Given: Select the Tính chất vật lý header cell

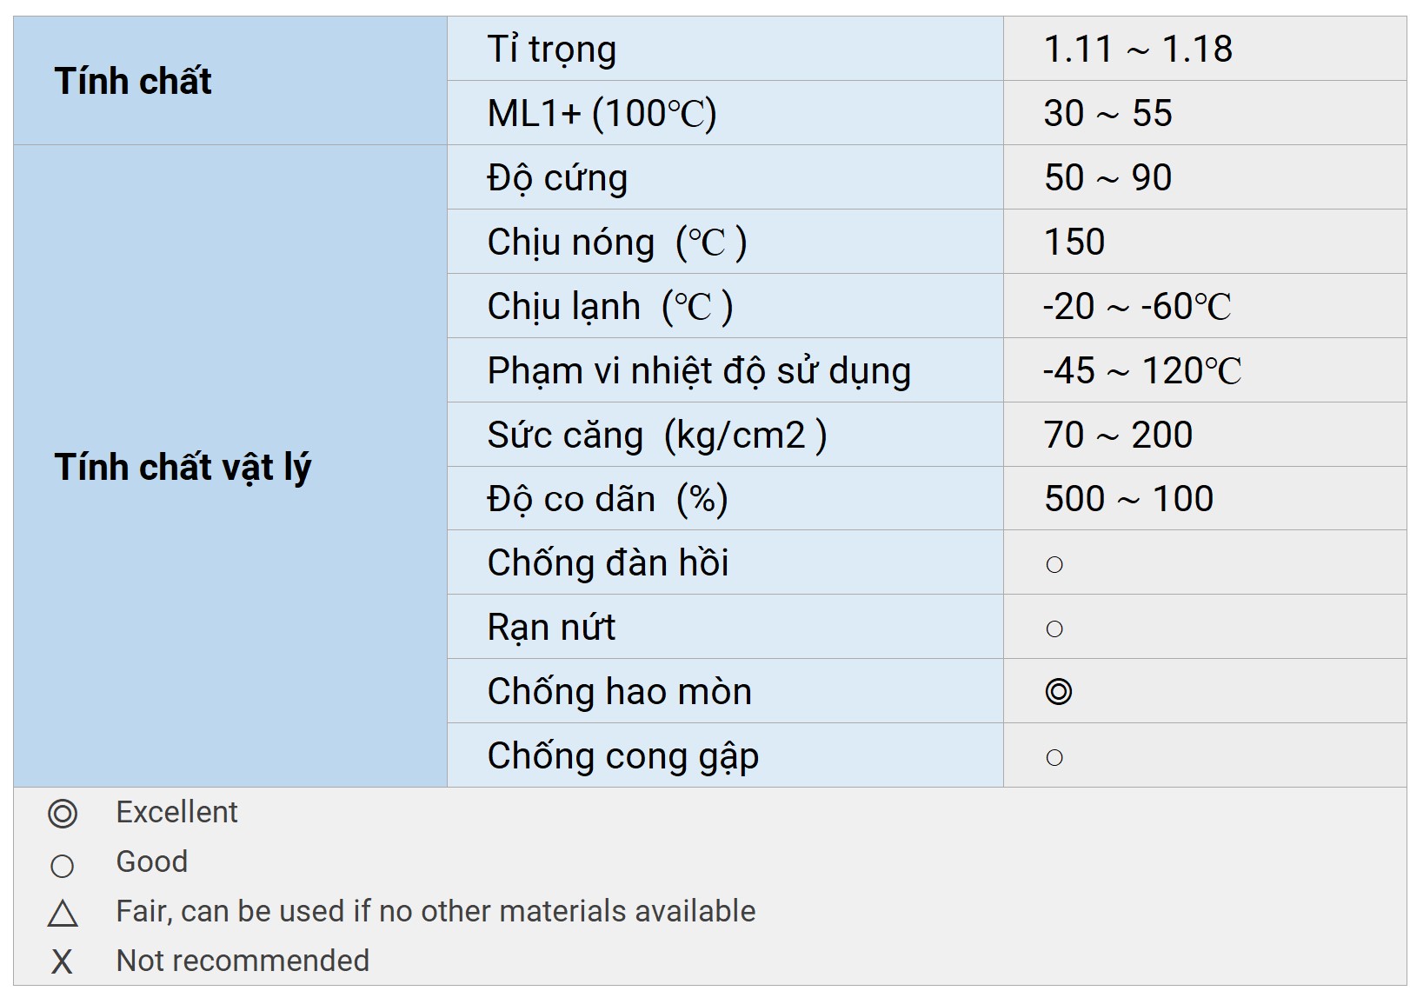Looking at the screenshot, I should click(183, 467).
